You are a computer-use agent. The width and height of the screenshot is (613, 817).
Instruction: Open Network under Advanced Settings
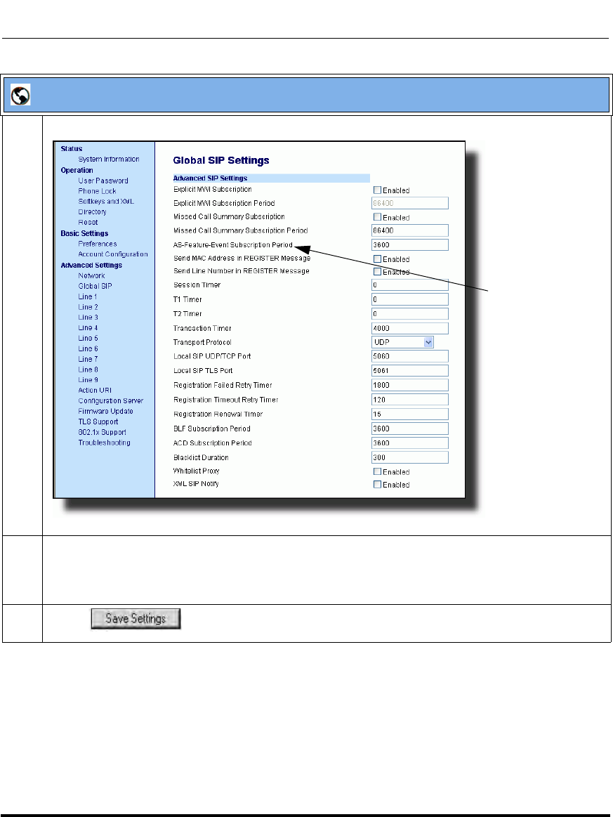(x=92, y=275)
